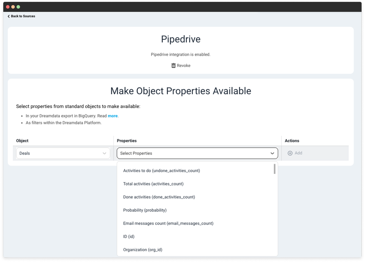The height and width of the screenshot is (262, 365).
Task: Click the chevron on the Select Properties field
Action: click(272, 153)
